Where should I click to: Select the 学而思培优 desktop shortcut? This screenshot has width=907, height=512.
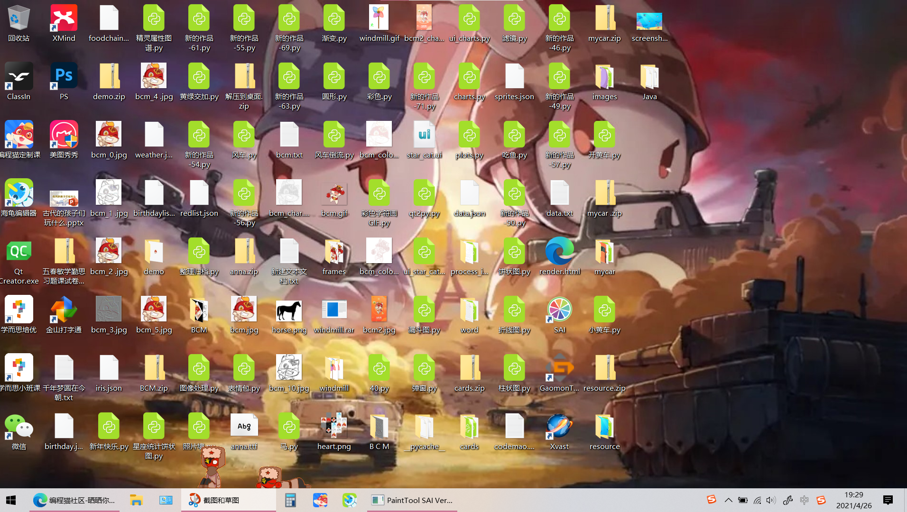click(19, 314)
